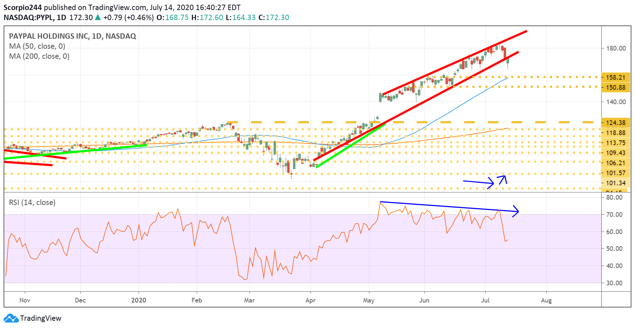Click the 140.00 price axis value
The width and height of the screenshot is (635, 329).
pyautogui.click(x=616, y=102)
